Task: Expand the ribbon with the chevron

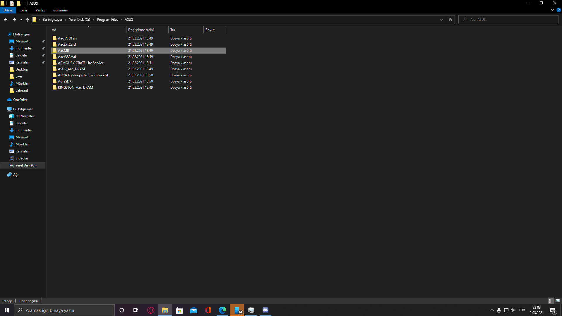Action: [x=552, y=10]
